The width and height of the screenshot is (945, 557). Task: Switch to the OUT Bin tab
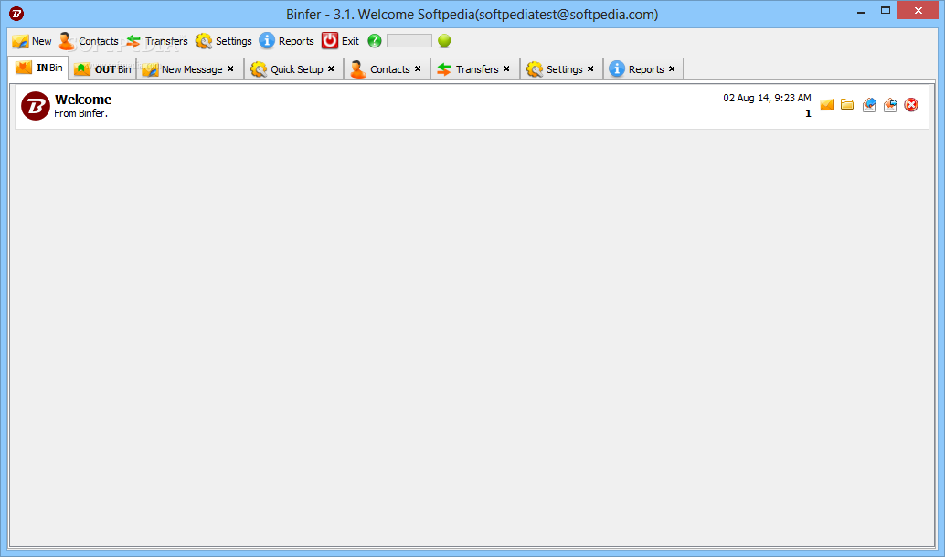tap(102, 69)
